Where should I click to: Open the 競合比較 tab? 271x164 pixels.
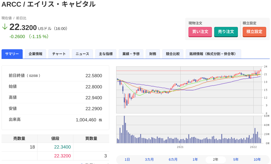[173, 54]
